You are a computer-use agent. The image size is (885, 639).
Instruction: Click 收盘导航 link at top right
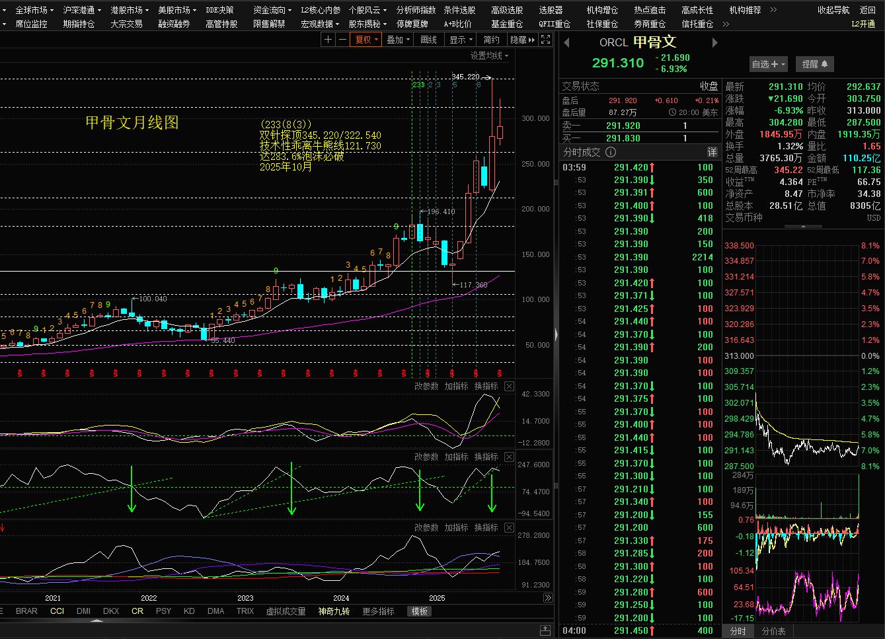(x=833, y=10)
